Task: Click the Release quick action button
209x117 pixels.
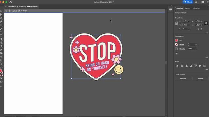Action: (x=183, y=79)
